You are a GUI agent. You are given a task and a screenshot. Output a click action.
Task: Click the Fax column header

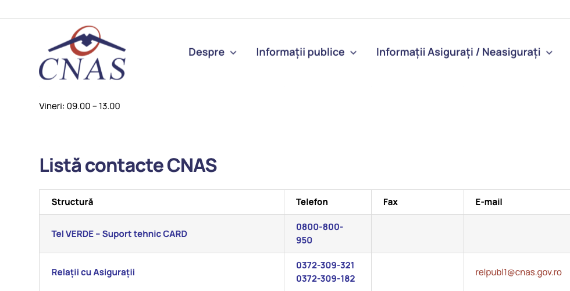[x=390, y=202]
